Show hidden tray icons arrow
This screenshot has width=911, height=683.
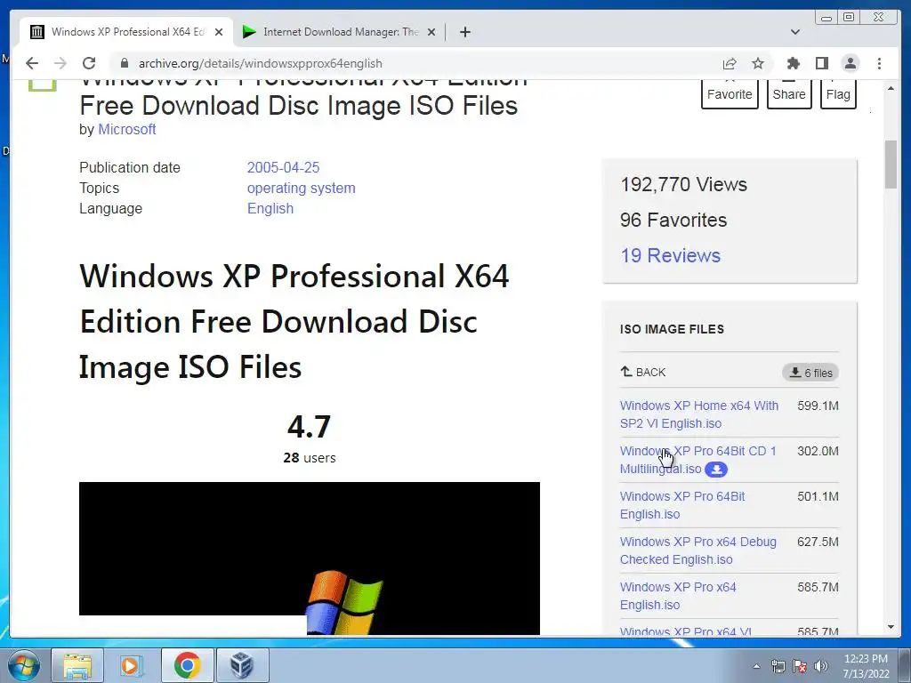756,666
